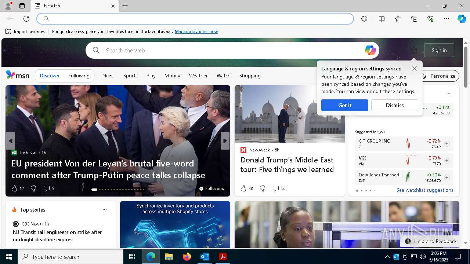Open Settings and more ellipsis menu
This screenshot has width=470, height=264.
pyautogui.click(x=446, y=19)
